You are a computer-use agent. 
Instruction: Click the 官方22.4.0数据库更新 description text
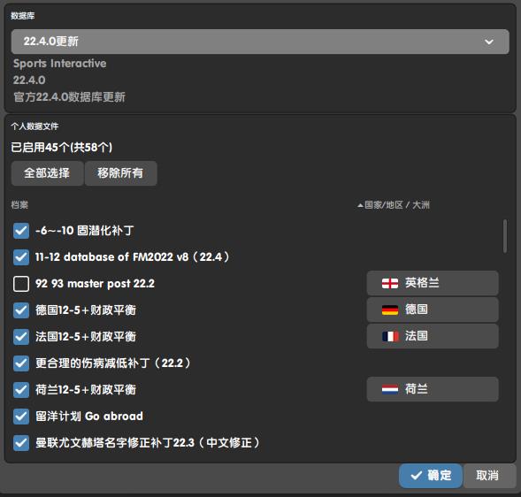(69, 97)
